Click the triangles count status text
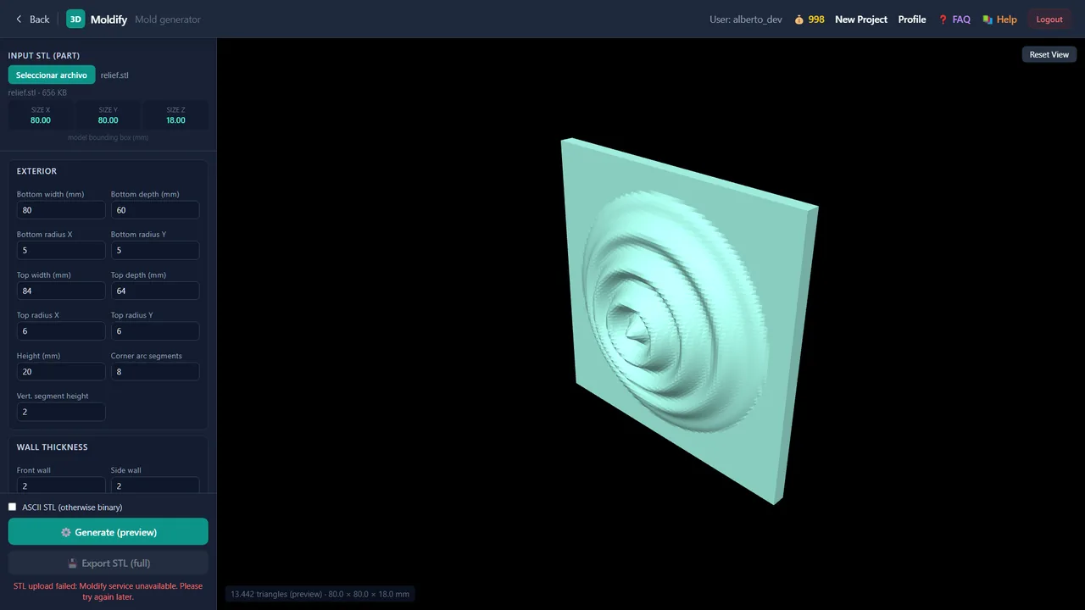This screenshot has width=1085, height=610. [x=320, y=594]
